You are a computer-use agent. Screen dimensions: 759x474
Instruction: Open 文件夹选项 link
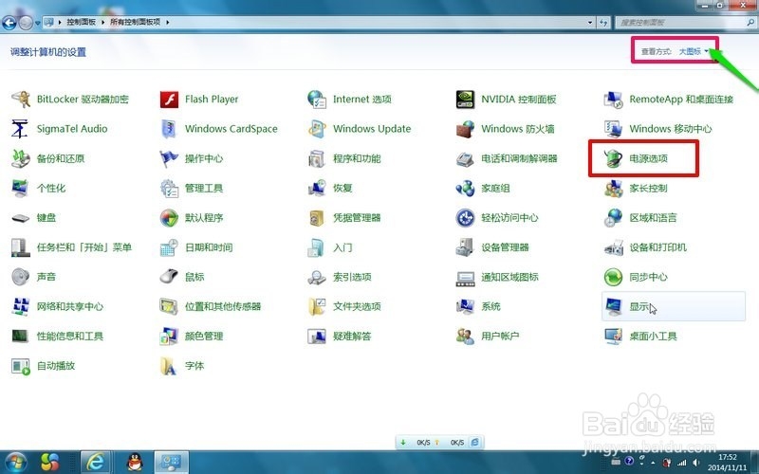tap(357, 306)
